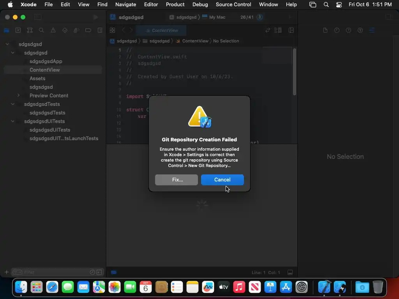Toggle recently modified files filter icon
Viewport: 399px width, 299px height.
[x=92, y=272]
